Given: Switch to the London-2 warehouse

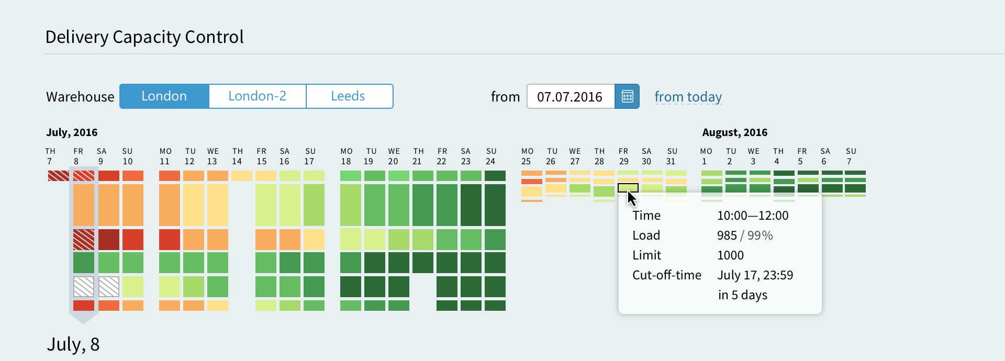Looking at the screenshot, I should 257,96.
